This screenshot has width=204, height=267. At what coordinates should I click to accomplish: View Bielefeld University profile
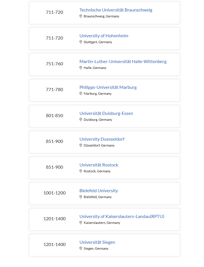pyautogui.click(x=99, y=191)
